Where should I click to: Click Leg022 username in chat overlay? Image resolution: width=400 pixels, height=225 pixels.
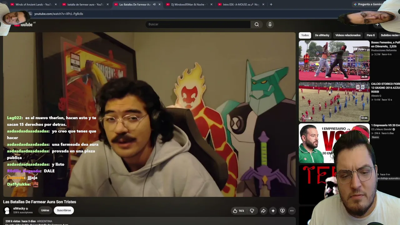click(x=14, y=118)
